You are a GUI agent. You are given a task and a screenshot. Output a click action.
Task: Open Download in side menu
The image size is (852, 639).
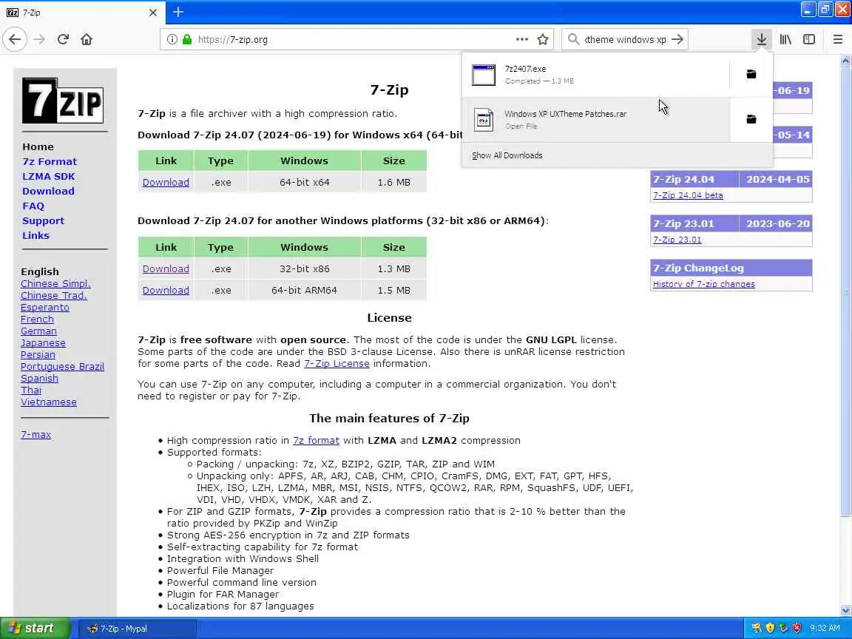pyautogui.click(x=48, y=191)
